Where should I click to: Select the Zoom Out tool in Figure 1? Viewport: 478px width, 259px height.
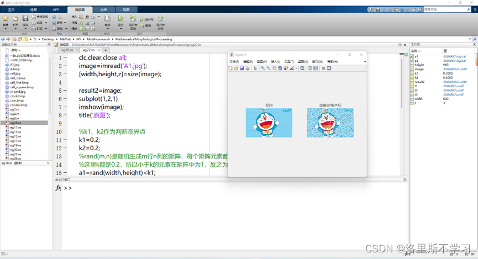pos(269,68)
